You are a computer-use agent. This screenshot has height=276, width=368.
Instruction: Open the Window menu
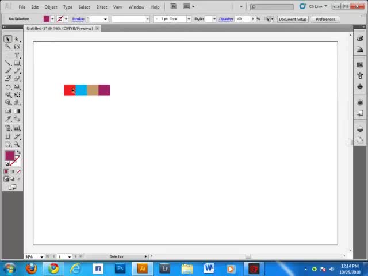136,7
